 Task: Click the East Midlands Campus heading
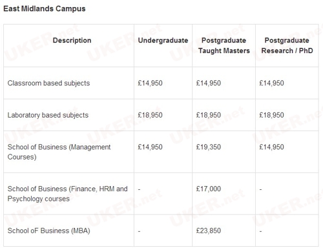pyautogui.click(x=45, y=9)
